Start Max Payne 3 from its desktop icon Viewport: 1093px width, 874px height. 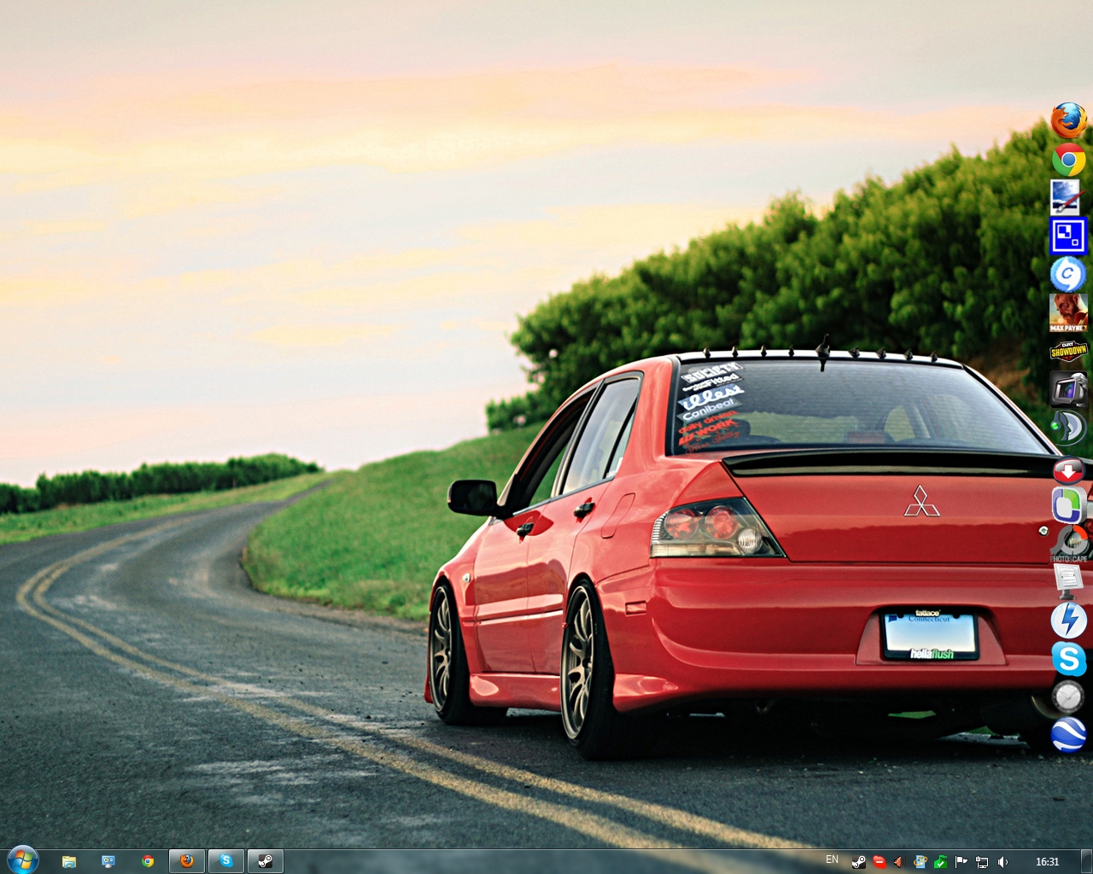click(1067, 312)
